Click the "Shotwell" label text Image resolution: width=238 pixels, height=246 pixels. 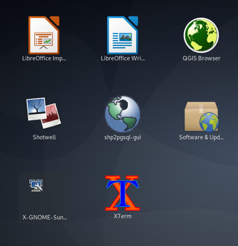tap(44, 137)
